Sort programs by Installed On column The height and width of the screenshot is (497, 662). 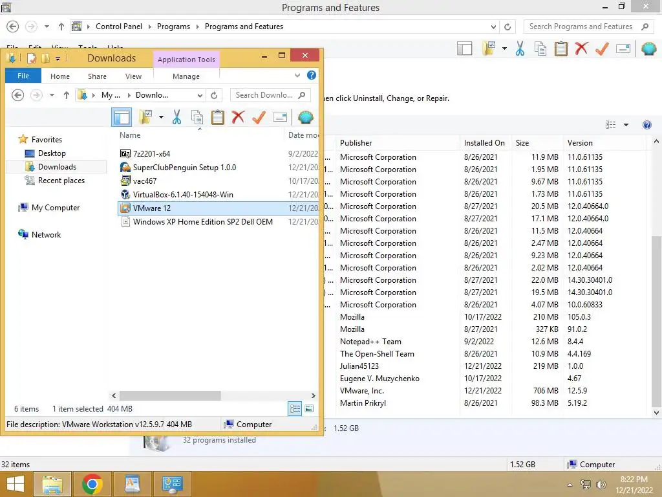(x=485, y=143)
